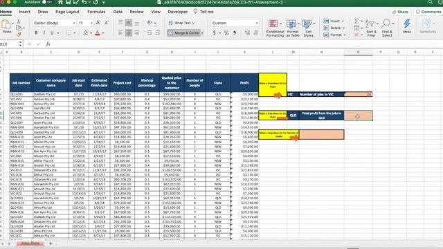Viewport: 443px width, 249px height.
Task: Click the Paste clipboard icon
Action: [x=6, y=25]
